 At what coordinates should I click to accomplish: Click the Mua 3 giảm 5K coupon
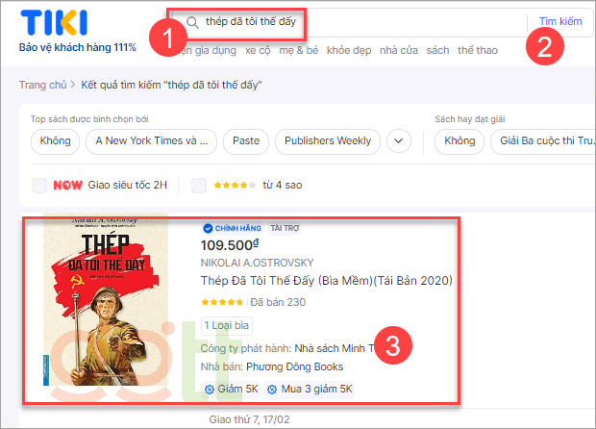tap(310, 389)
